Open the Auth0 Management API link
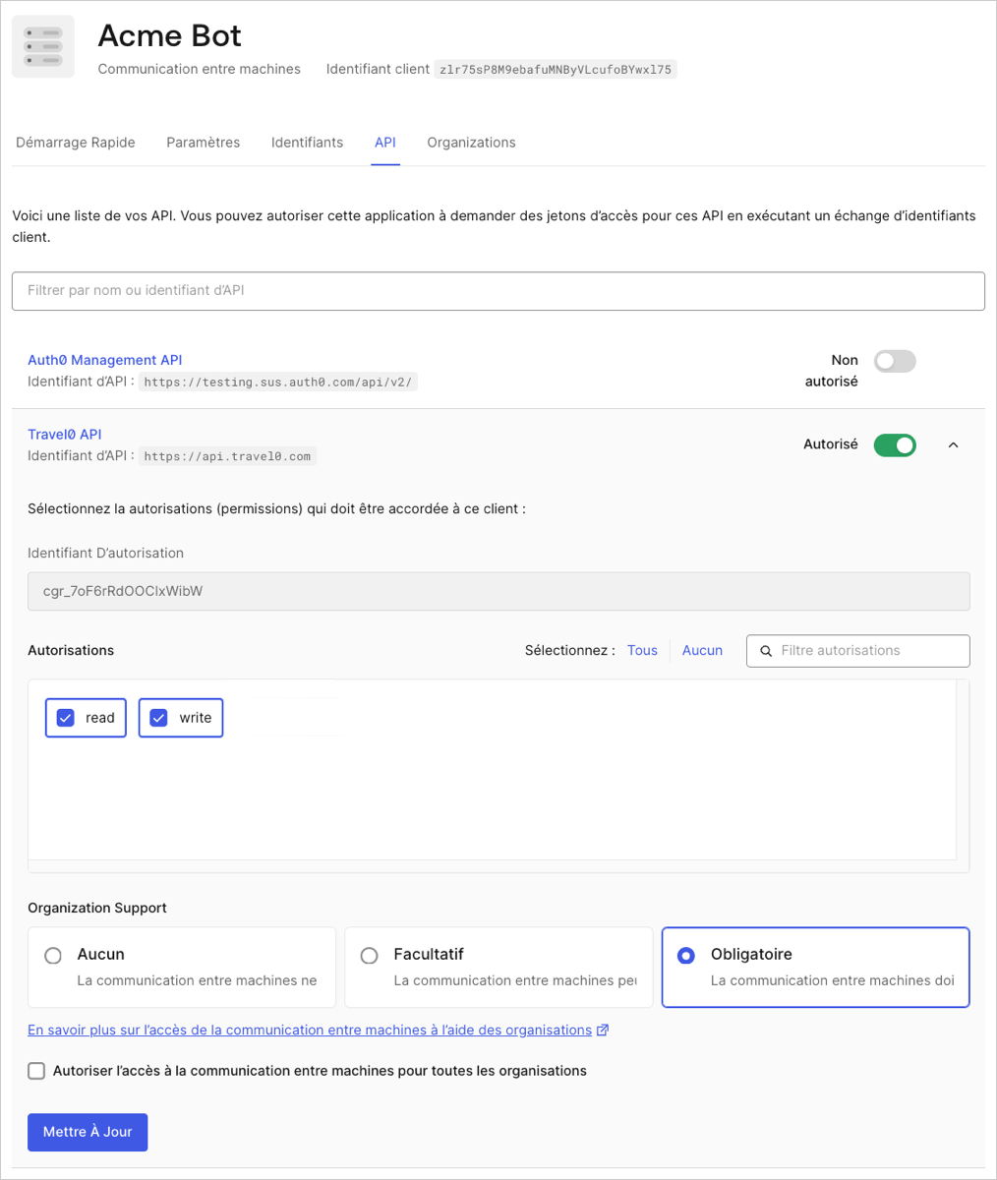 click(105, 360)
